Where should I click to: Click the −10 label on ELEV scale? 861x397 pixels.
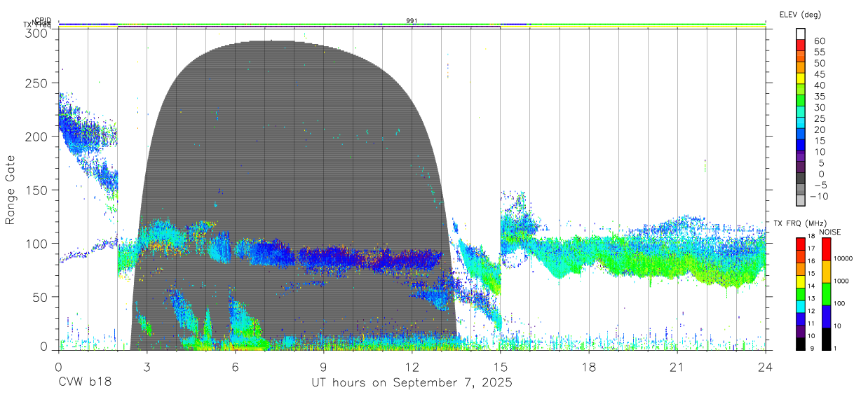819,197
